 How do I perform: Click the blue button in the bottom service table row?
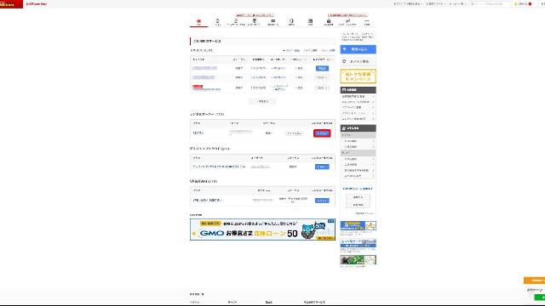click(322, 201)
